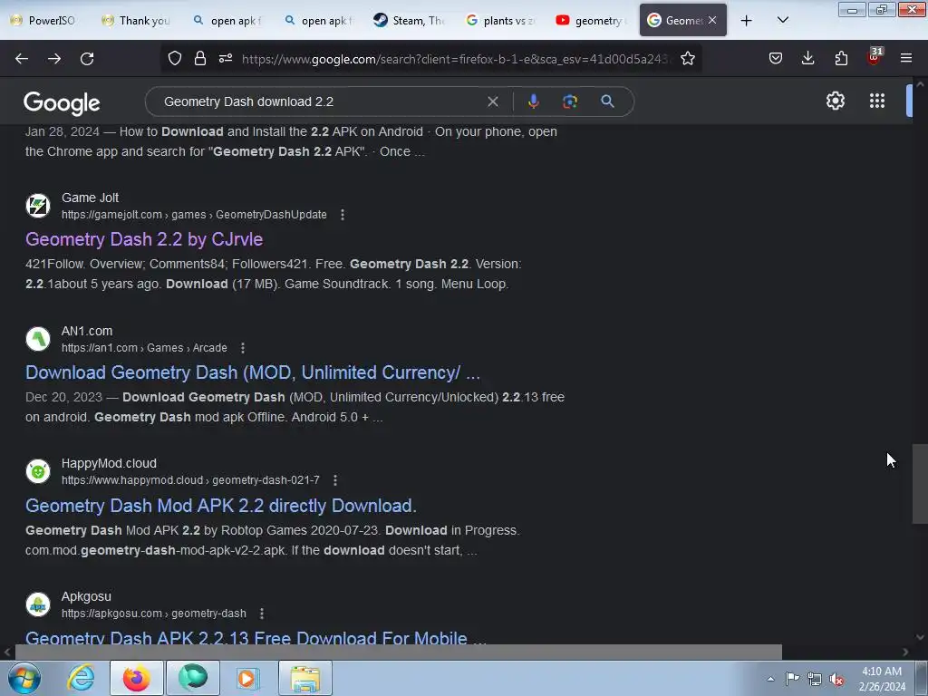Search by image with Google Lens
The image size is (928, 696).
point(570,101)
